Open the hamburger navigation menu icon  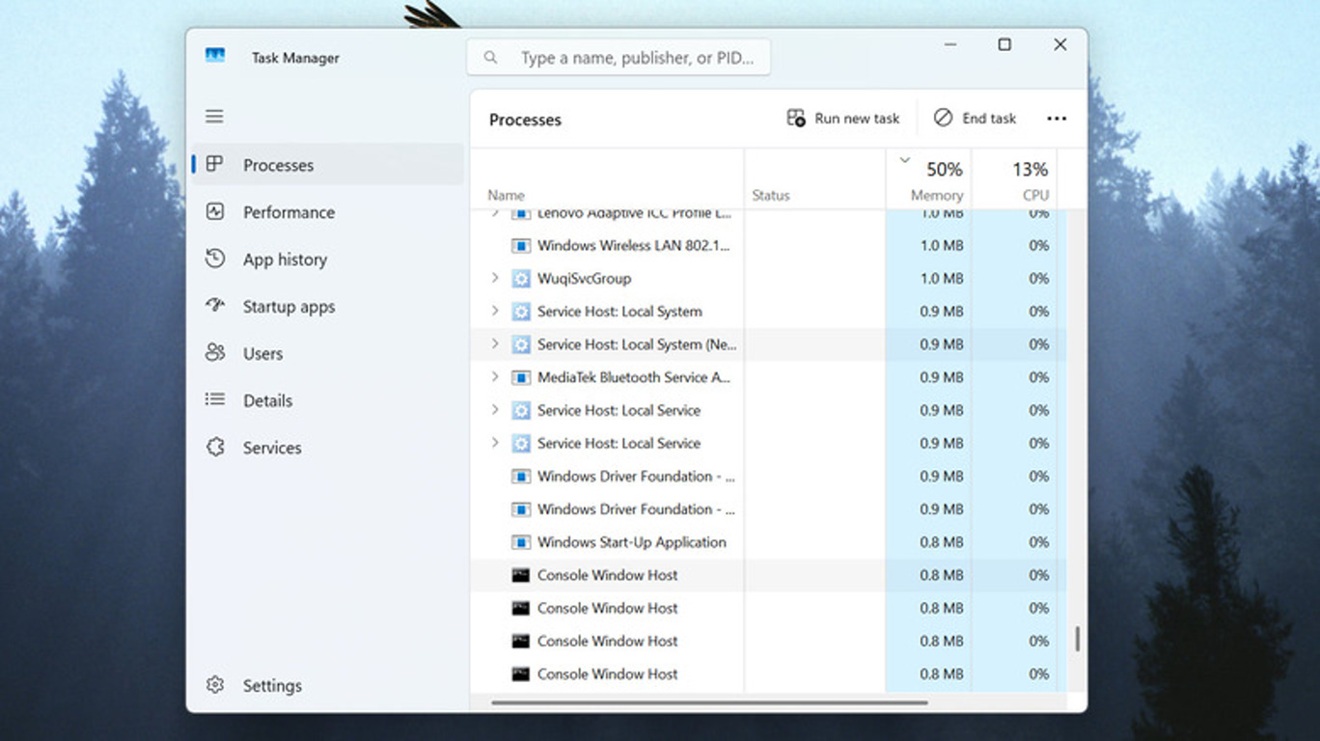[x=214, y=117]
